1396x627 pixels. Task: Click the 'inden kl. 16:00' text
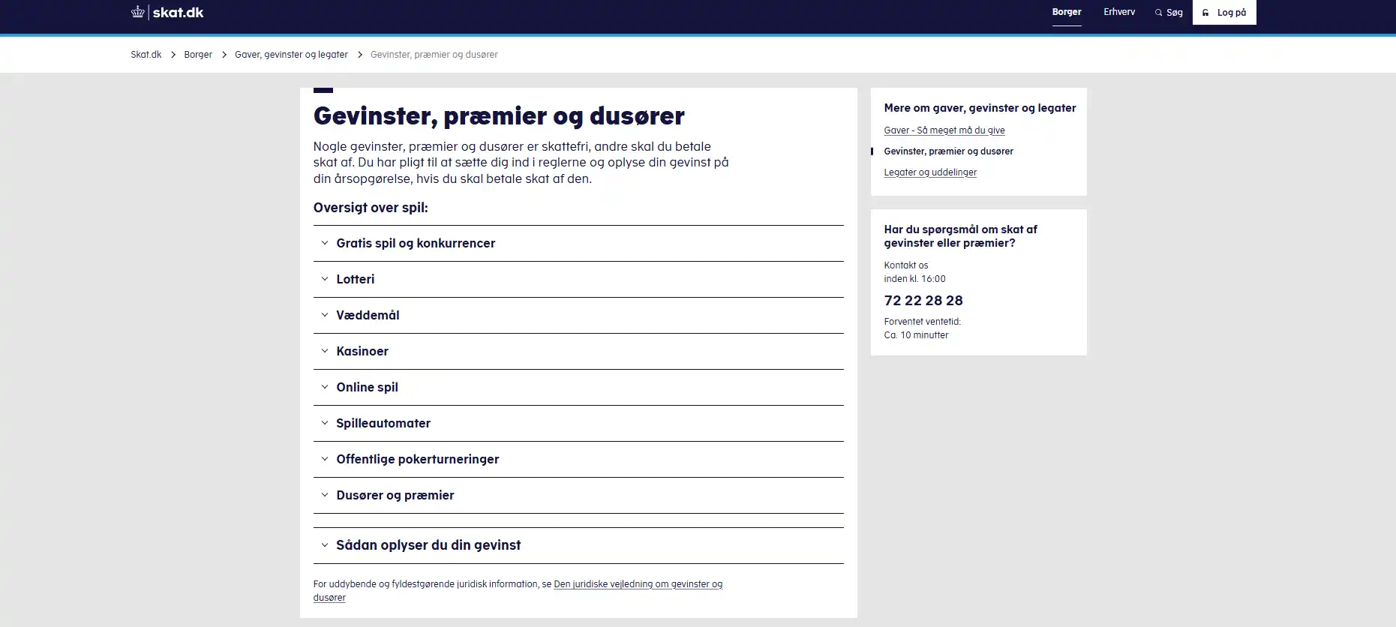(x=914, y=279)
